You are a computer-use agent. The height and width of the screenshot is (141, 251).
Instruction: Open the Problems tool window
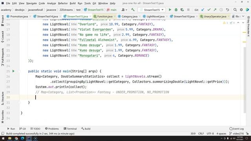(52, 129)
